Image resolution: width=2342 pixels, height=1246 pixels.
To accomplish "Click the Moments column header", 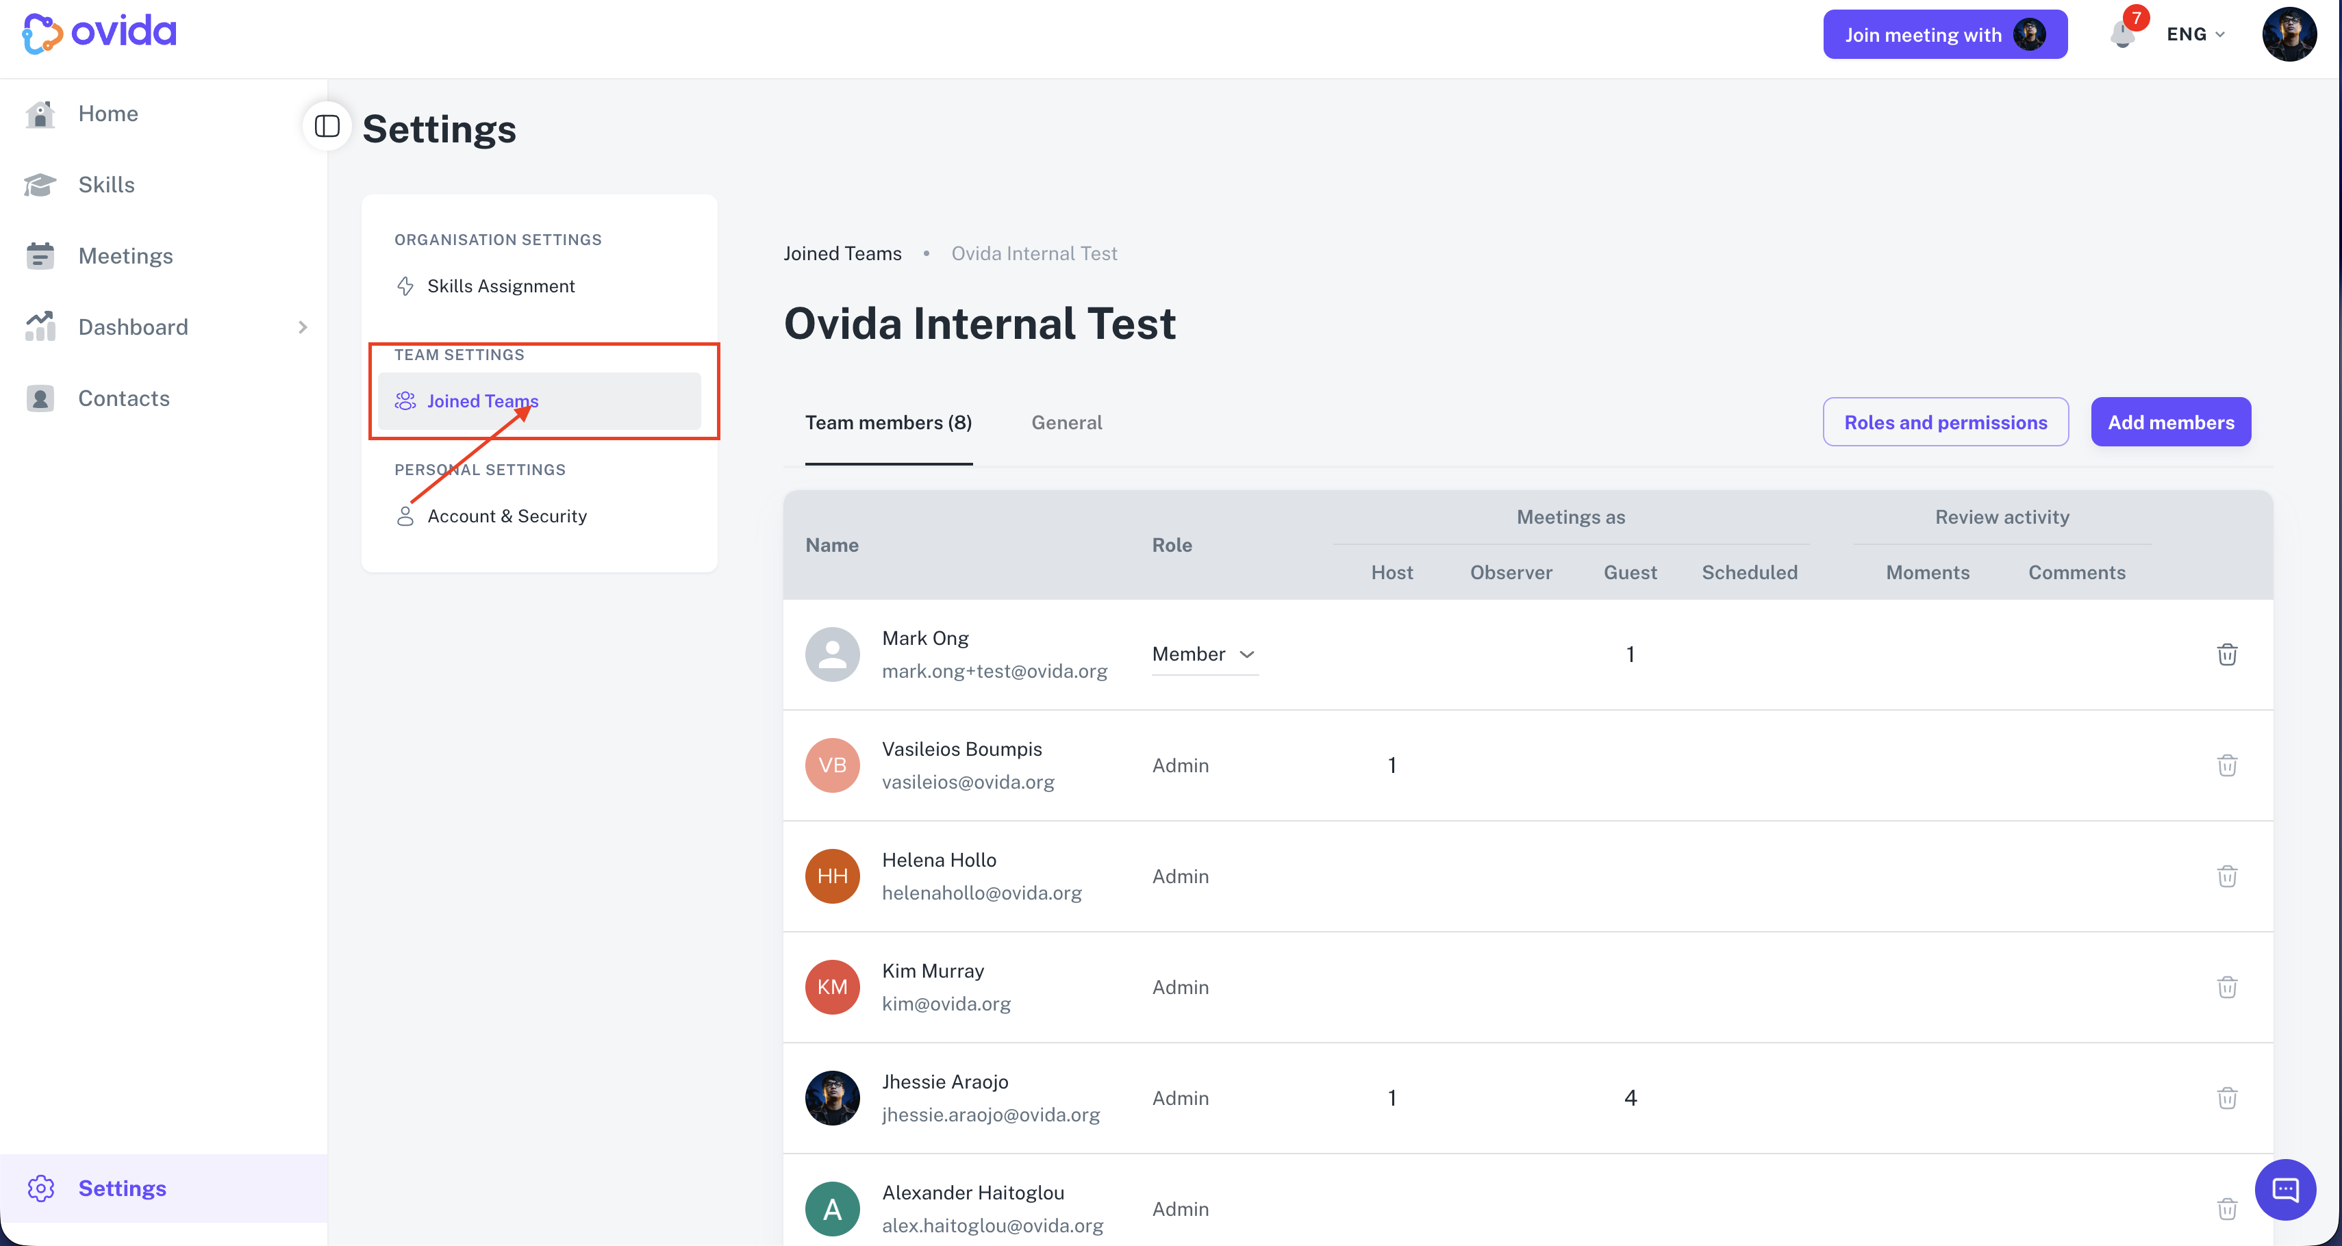I will coord(1928,572).
